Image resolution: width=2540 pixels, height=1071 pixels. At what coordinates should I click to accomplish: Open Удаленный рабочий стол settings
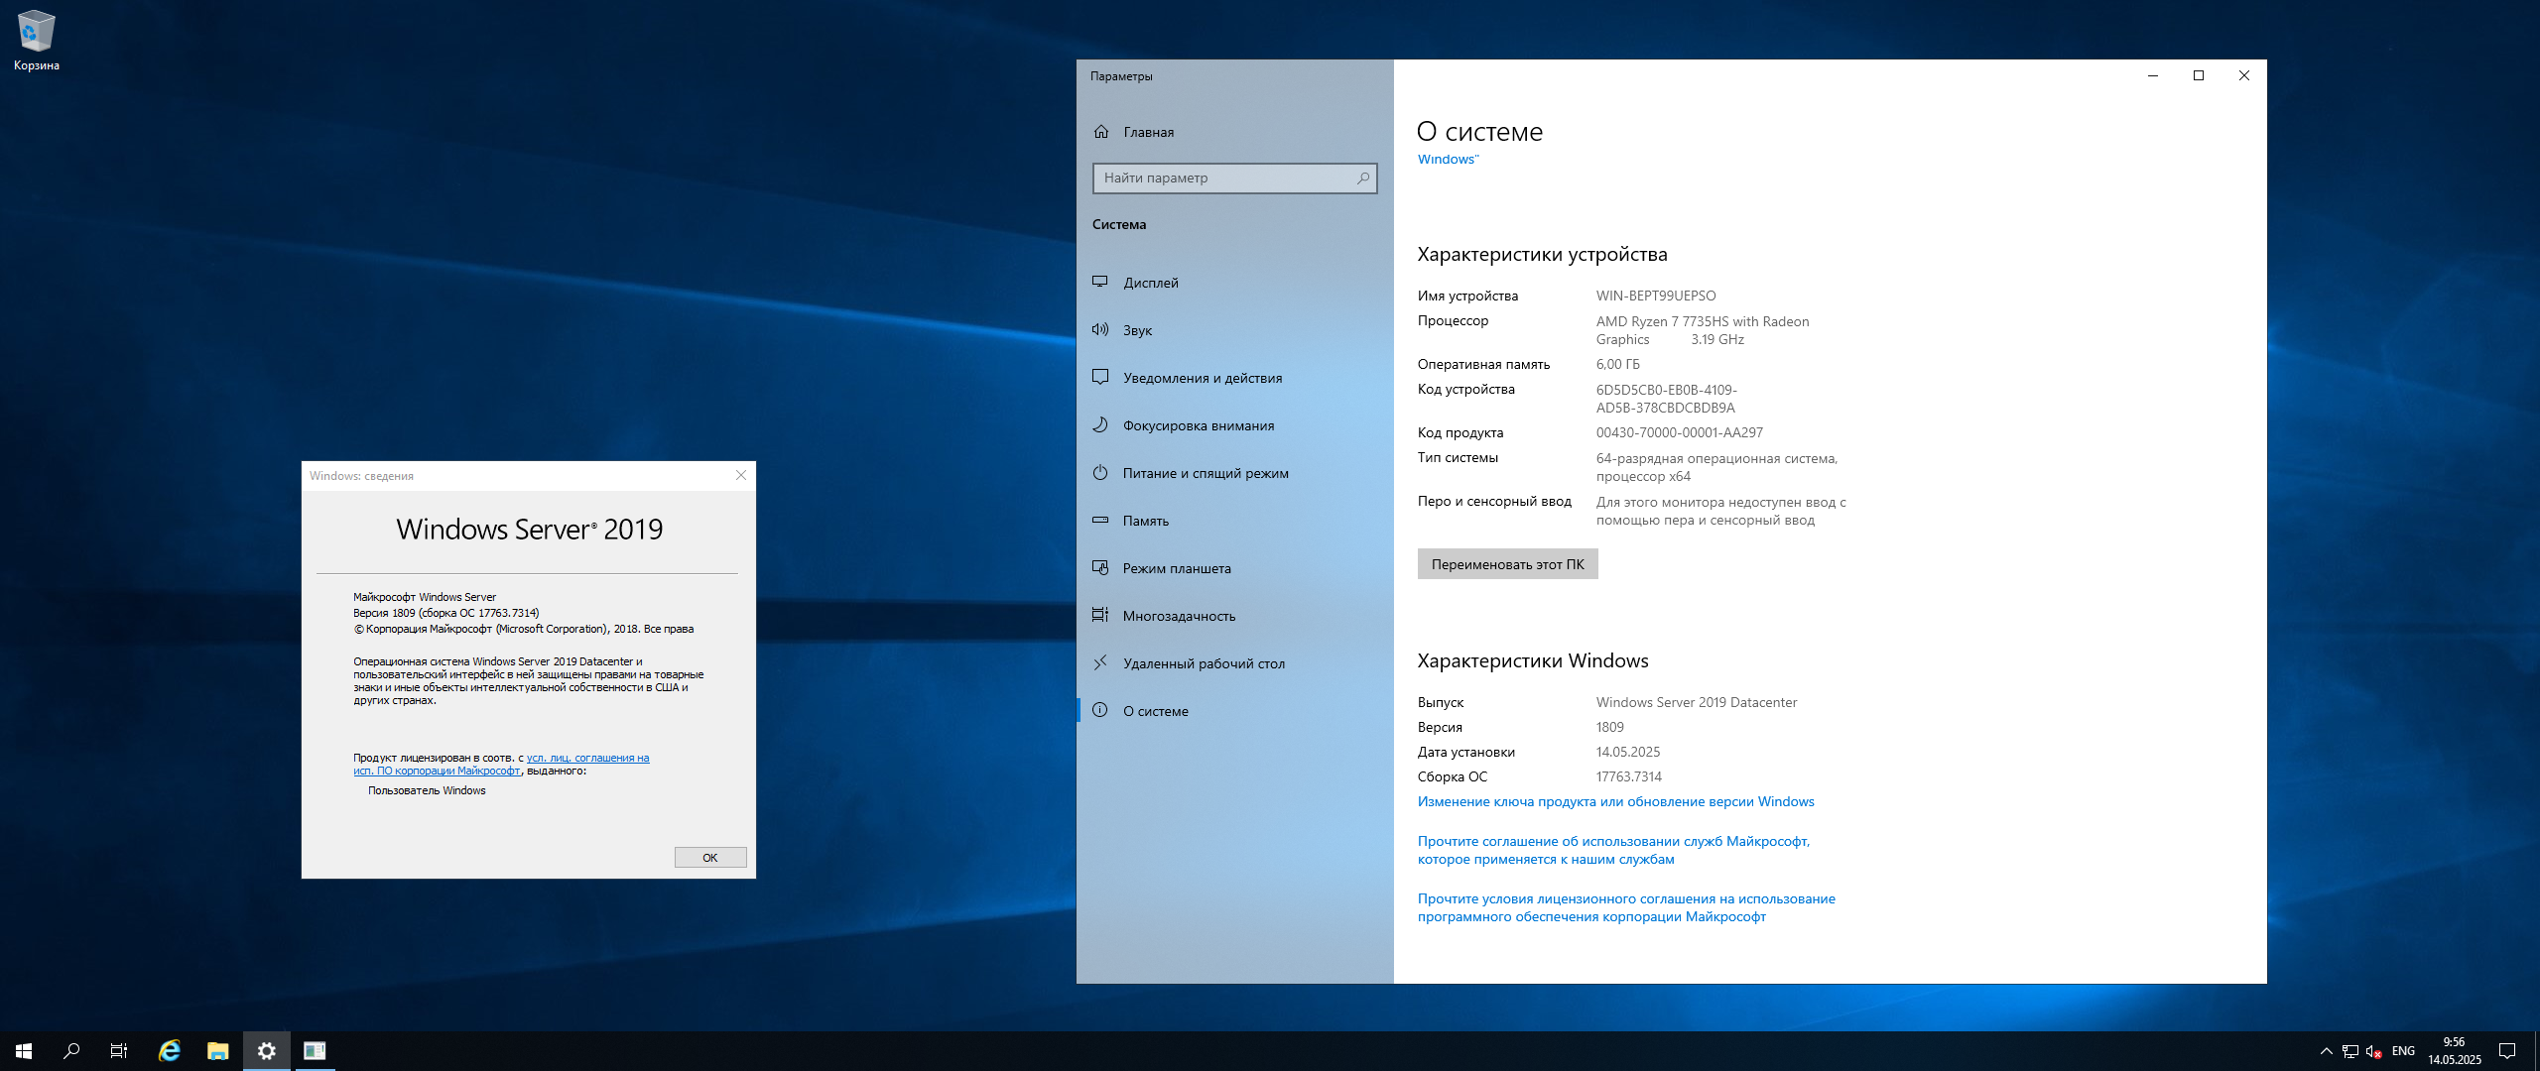click(1235, 663)
